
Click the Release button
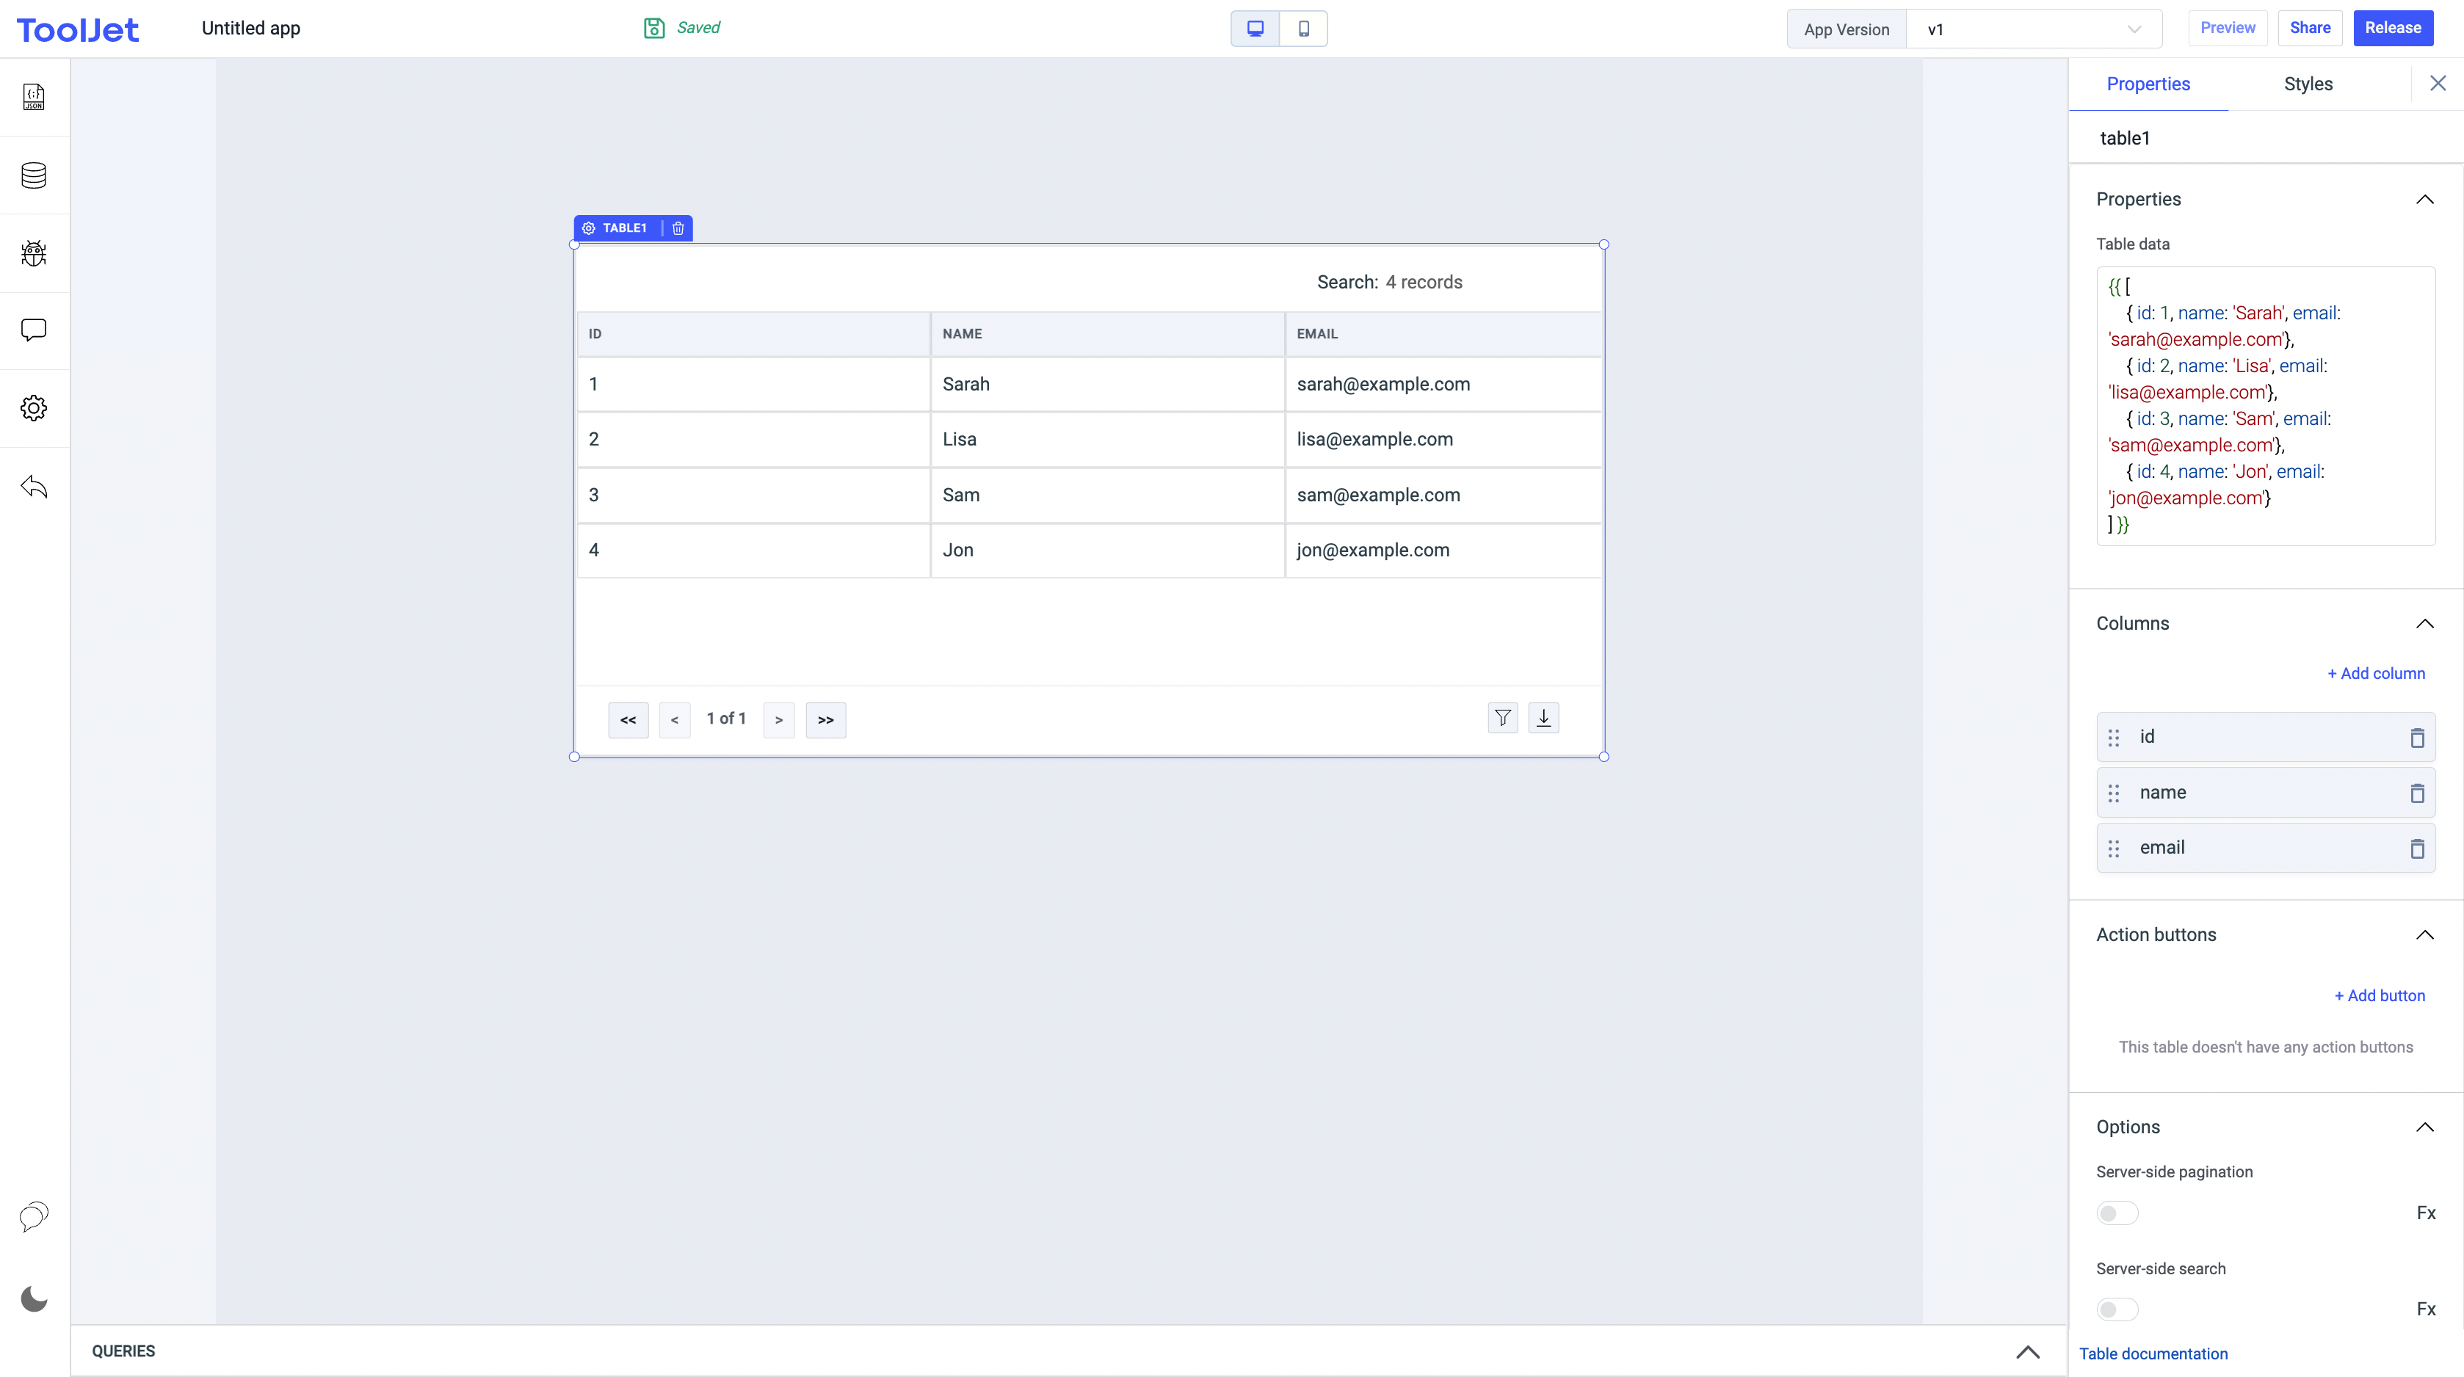tap(2392, 28)
